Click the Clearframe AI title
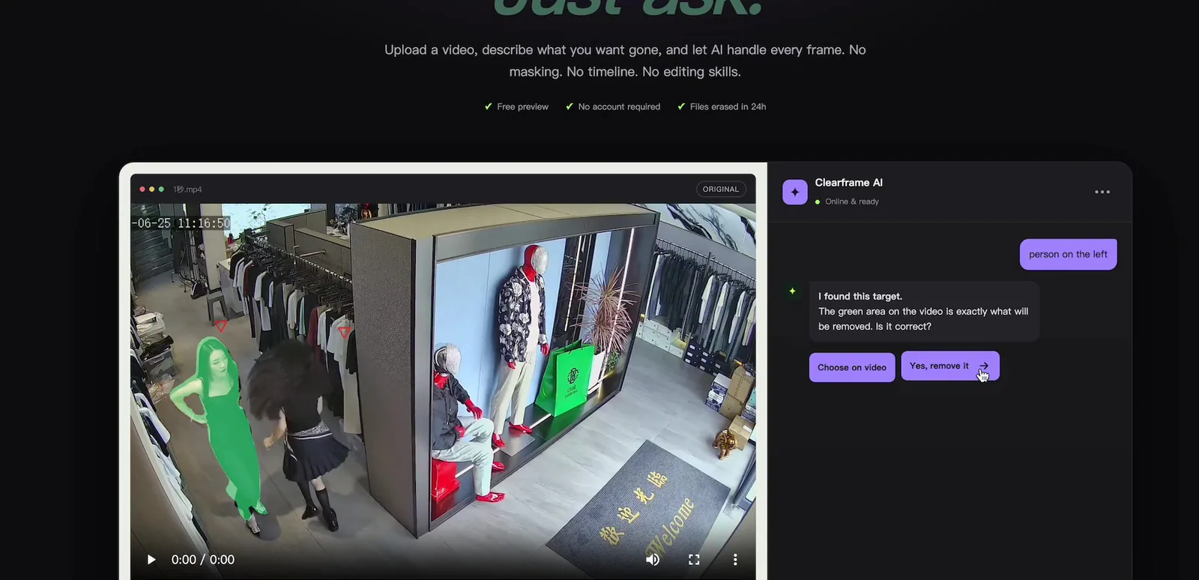The height and width of the screenshot is (580, 1199). coord(848,182)
